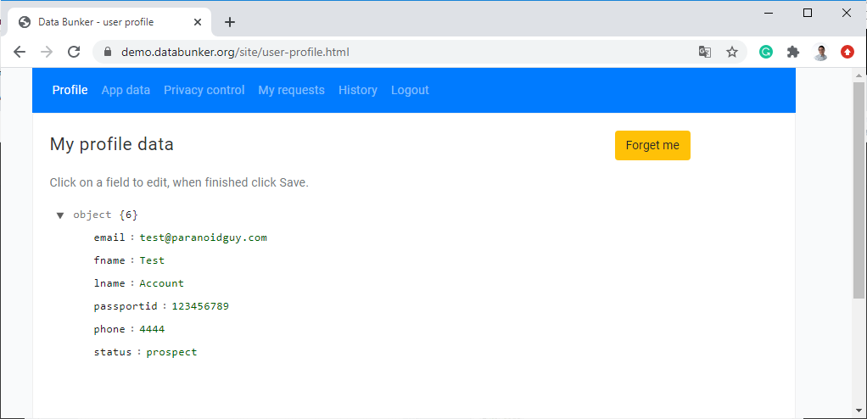Viewport: 867px width, 419px height.
Task: Edit the phone value 4444
Action: [x=152, y=329]
